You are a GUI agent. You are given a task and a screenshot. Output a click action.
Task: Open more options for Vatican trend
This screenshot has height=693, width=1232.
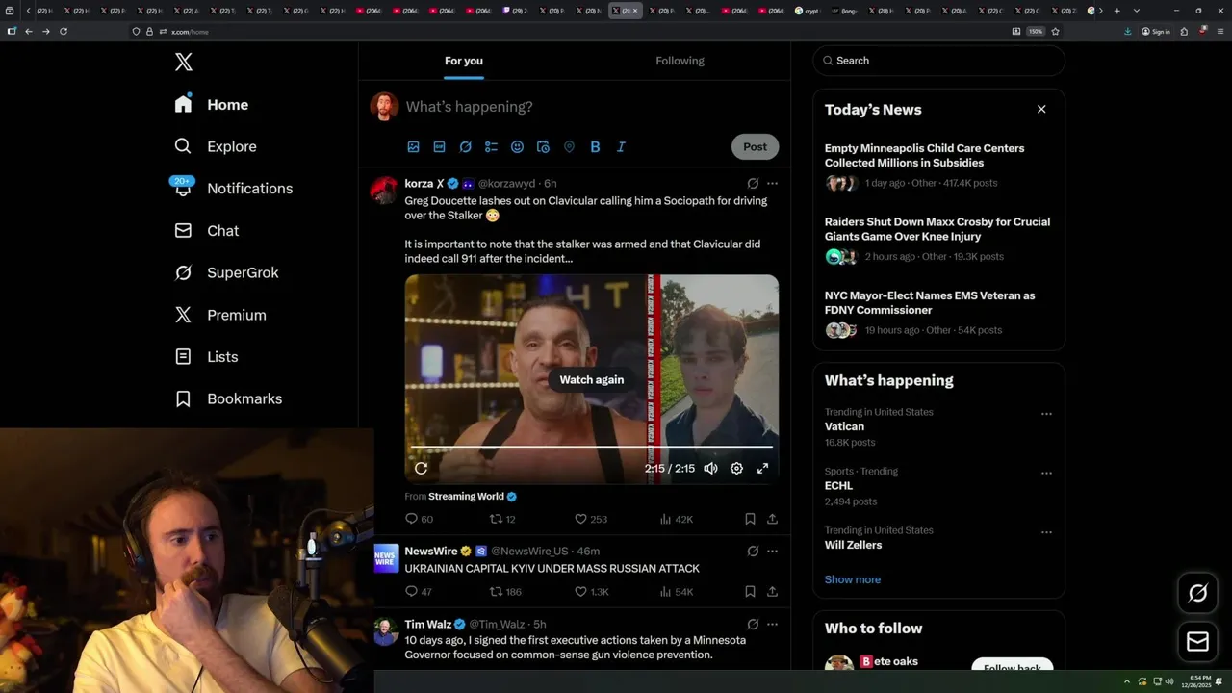pos(1046,414)
